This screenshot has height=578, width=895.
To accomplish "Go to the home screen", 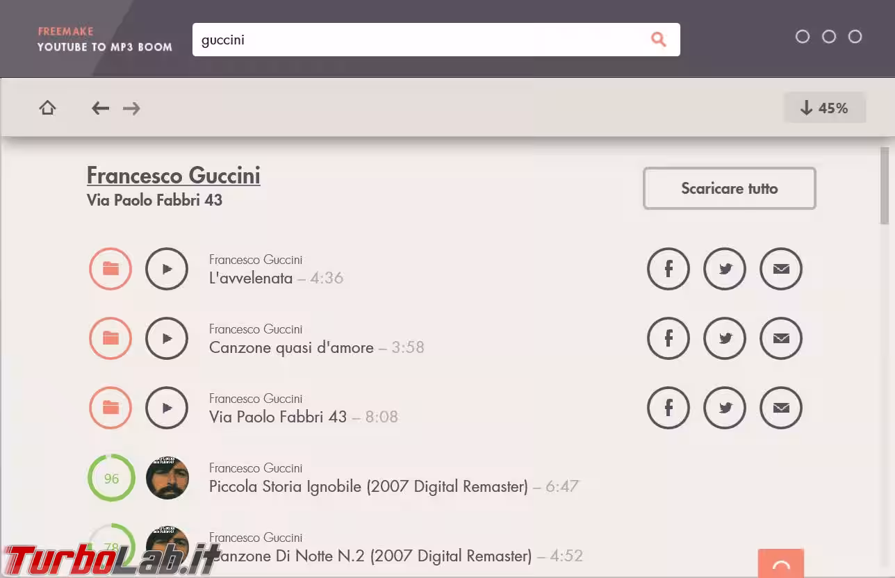I will [x=47, y=108].
